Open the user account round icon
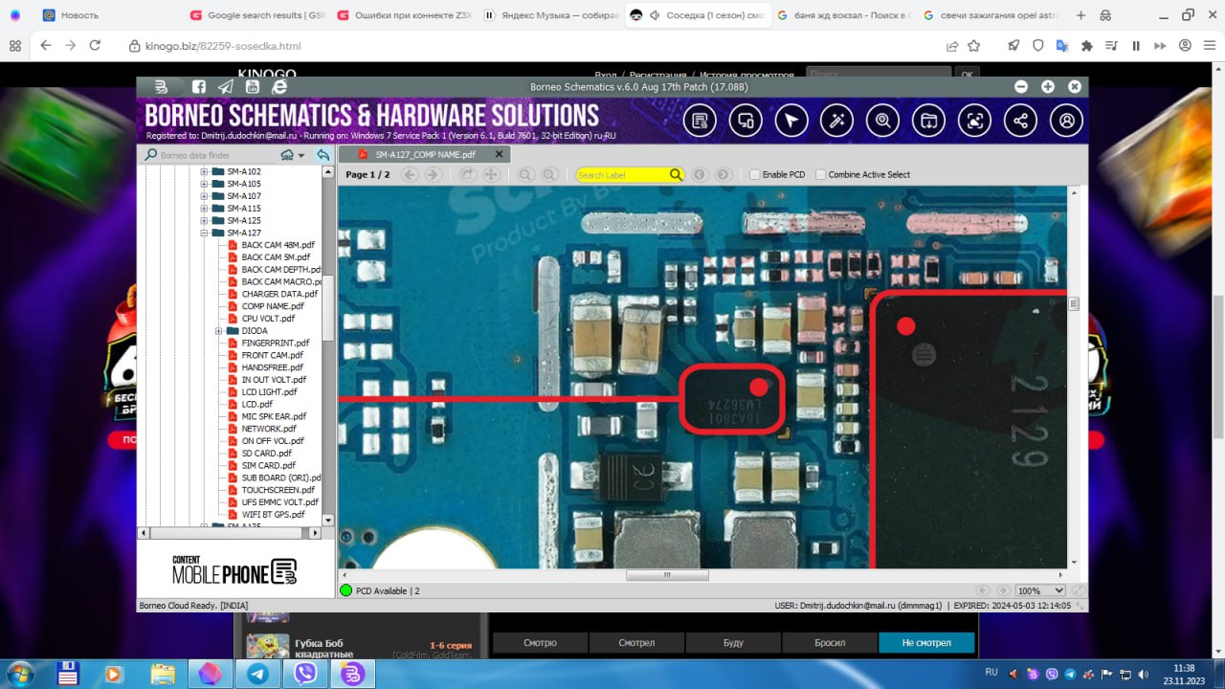 (x=1066, y=121)
